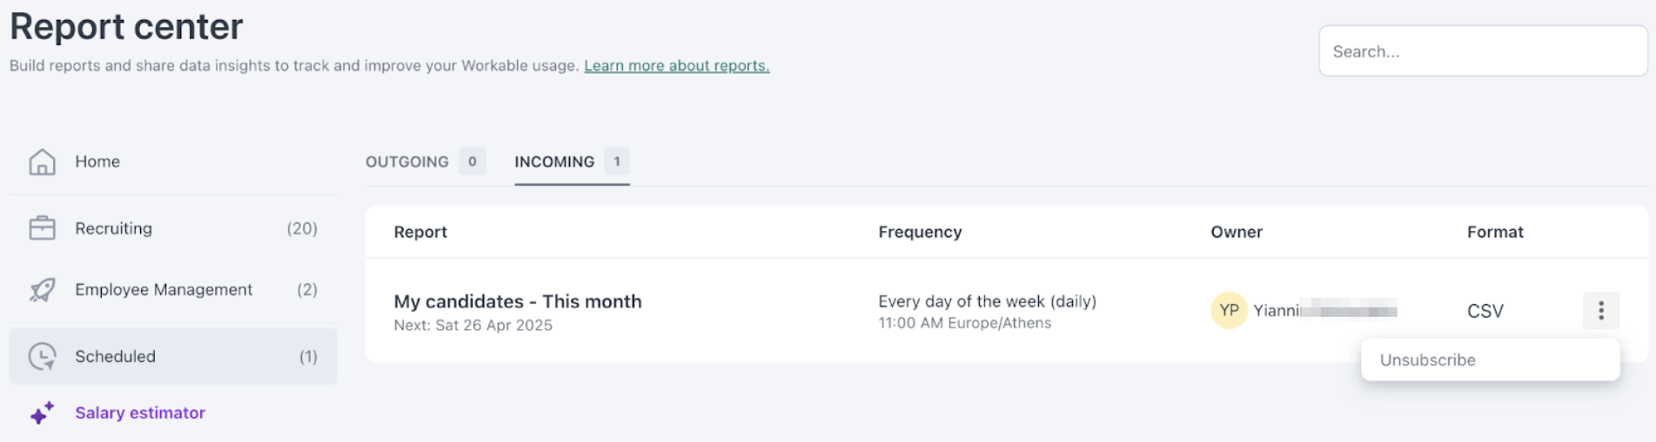Image resolution: width=1656 pixels, height=442 pixels.
Task: Open the three-dot row options menu
Action: click(x=1600, y=310)
